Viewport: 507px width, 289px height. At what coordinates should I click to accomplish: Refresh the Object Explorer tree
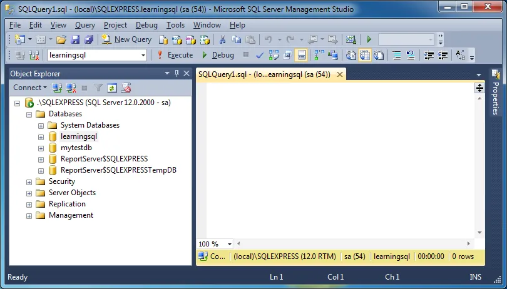(x=112, y=88)
